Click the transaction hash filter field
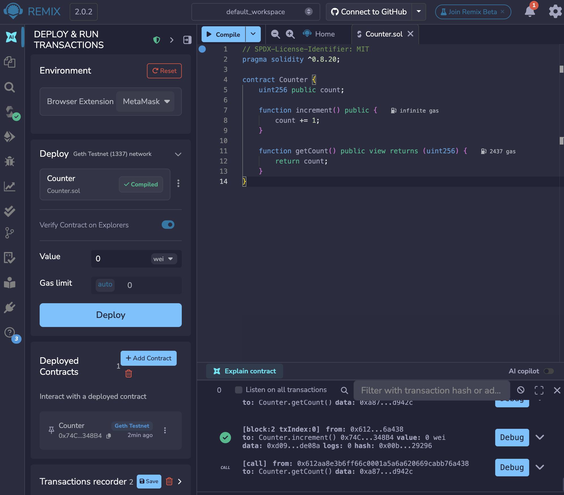Image resolution: width=564 pixels, height=495 pixels. pyautogui.click(x=431, y=390)
